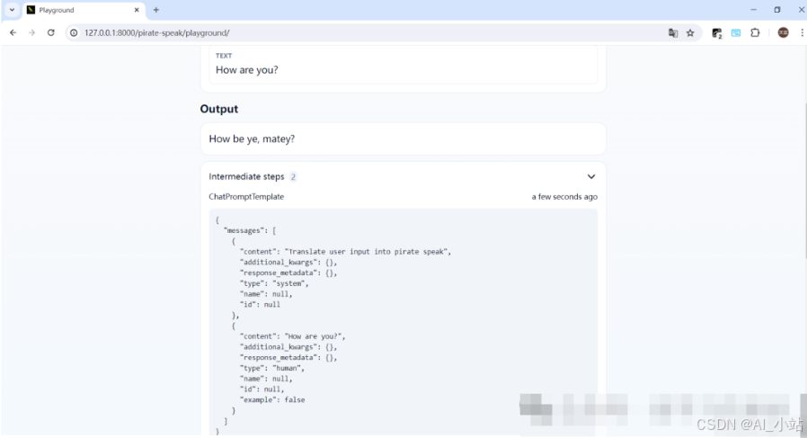Click the Intermediate steps header label

(246, 177)
